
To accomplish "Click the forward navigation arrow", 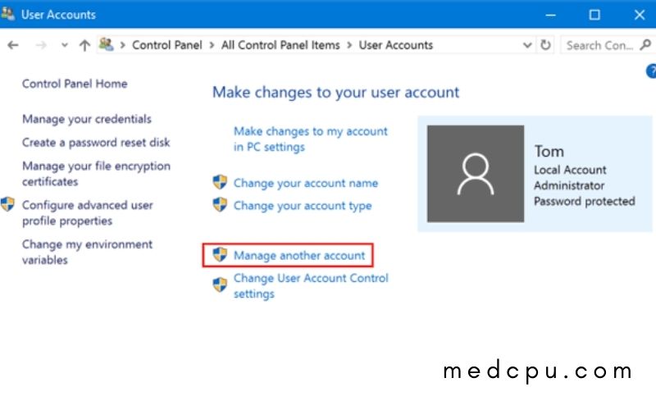I will (x=41, y=45).
